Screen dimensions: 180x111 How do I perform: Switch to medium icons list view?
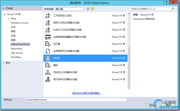(93, 9)
